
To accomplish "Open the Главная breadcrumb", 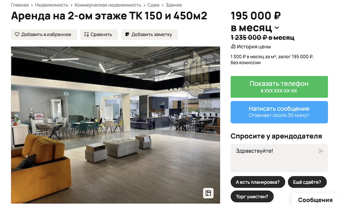I will 20,5.
